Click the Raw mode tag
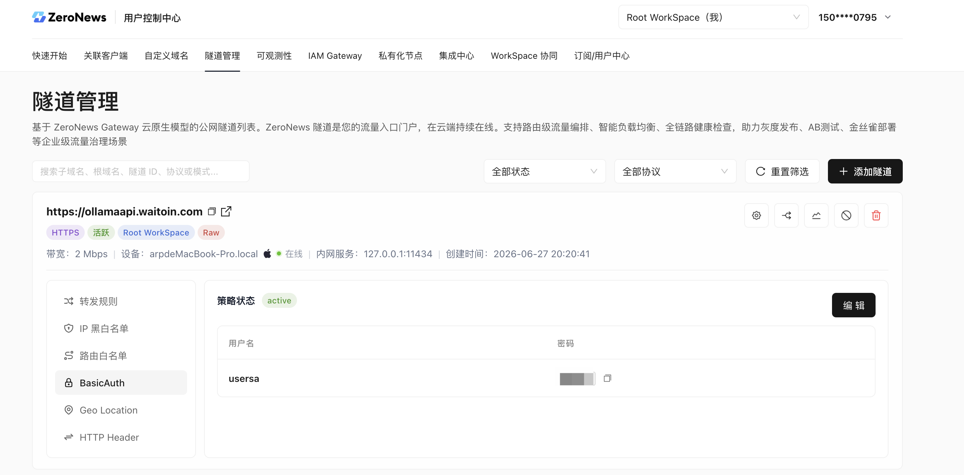 coord(211,232)
